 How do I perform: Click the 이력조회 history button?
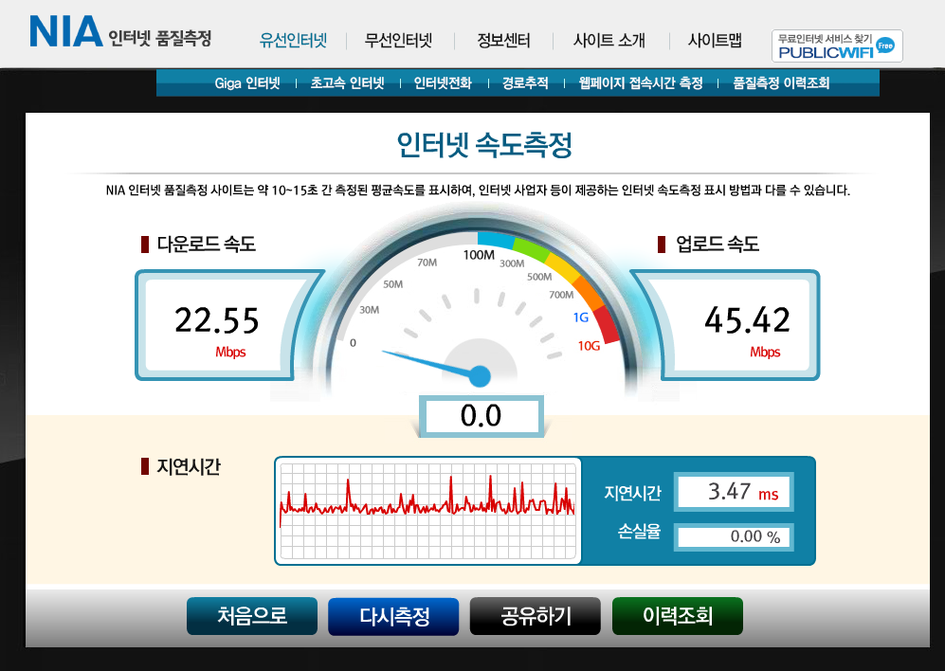coord(678,616)
